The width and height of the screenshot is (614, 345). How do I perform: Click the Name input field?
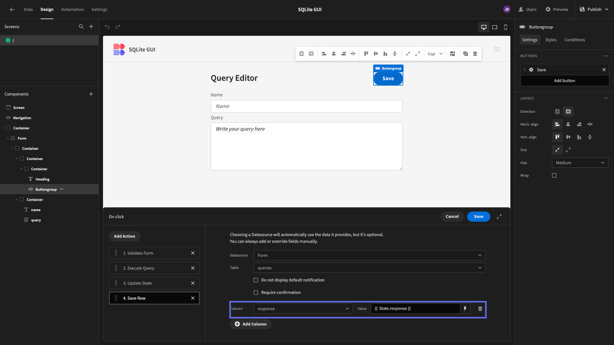(306, 106)
